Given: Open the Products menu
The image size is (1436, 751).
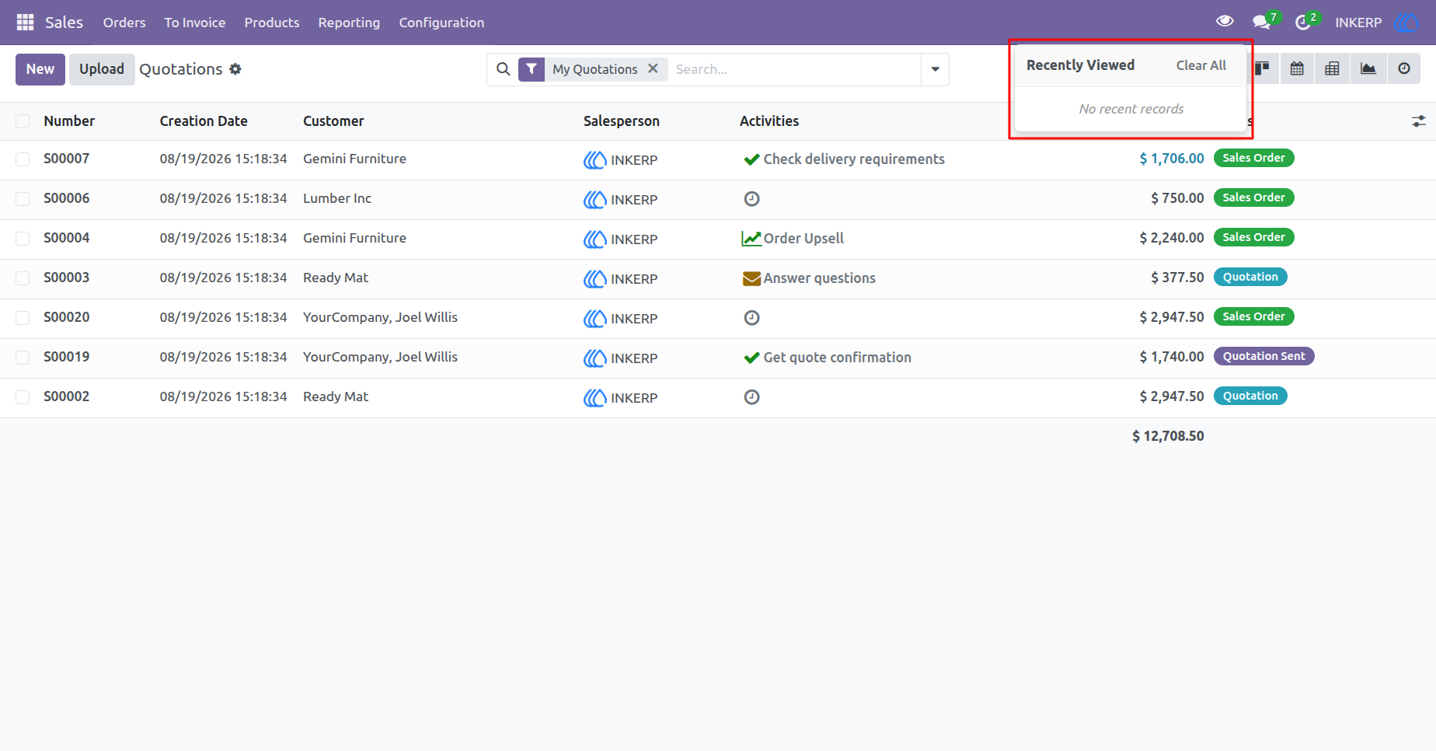Looking at the screenshot, I should click(272, 23).
